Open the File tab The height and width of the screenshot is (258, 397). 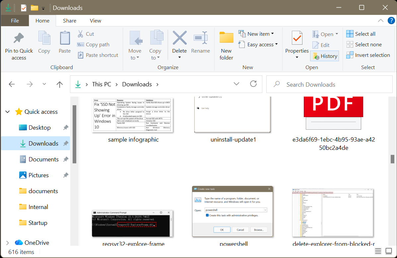click(15, 21)
